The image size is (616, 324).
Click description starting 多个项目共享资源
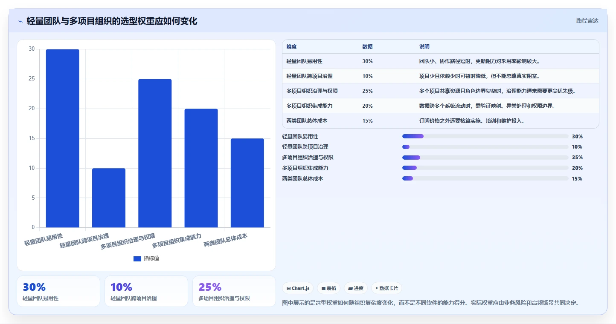pyautogui.click(x=498, y=91)
